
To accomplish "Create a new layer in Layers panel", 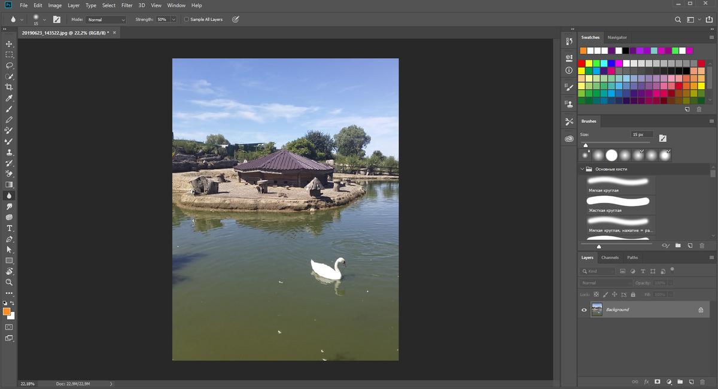I will tap(690, 382).
